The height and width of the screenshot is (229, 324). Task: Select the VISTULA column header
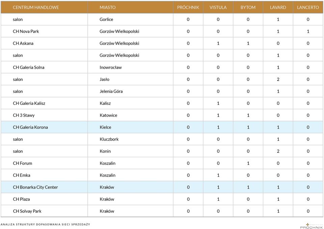(218, 7)
